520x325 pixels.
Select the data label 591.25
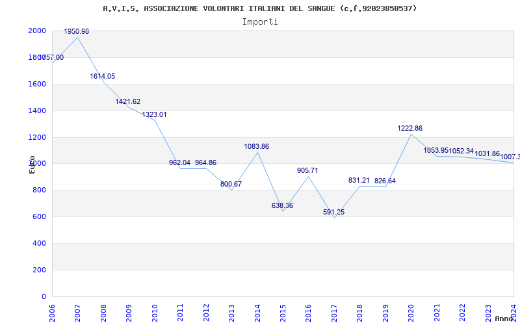pos(333,213)
